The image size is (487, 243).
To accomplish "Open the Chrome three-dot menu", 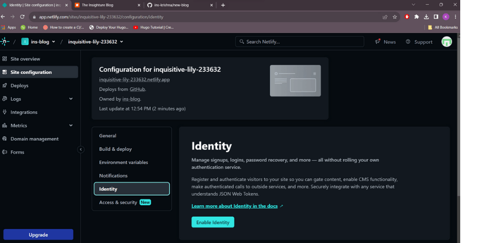I will click(x=455, y=17).
